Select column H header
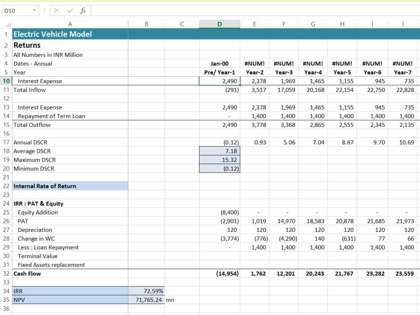 pyautogui.click(x=342, y=24)
